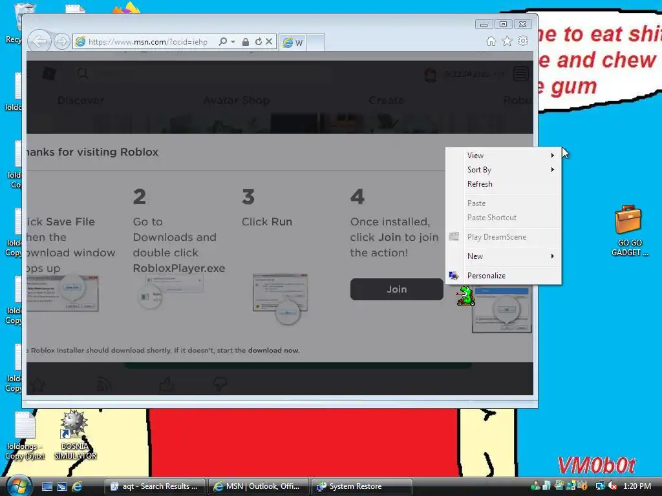This screenshot has height=496, width=662.
Task: Open Favorites with the star icon
Action: [x=507, y=41]
